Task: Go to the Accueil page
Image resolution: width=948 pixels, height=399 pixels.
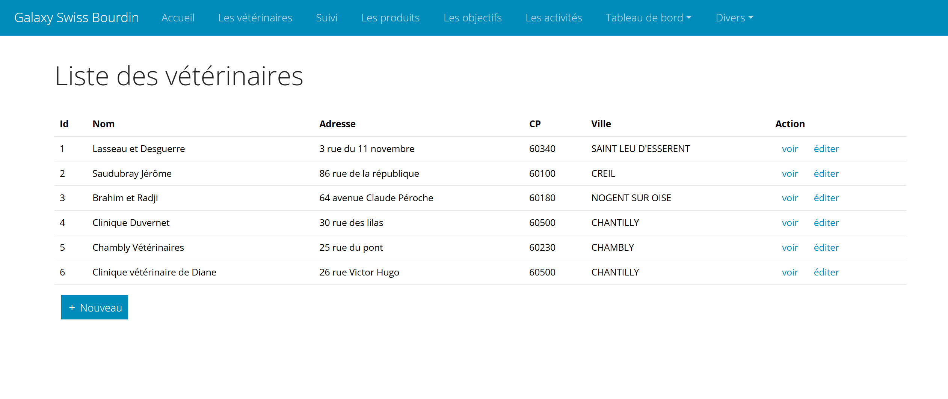Action: pos(178,18)
